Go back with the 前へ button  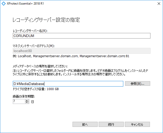click(85, 124)
